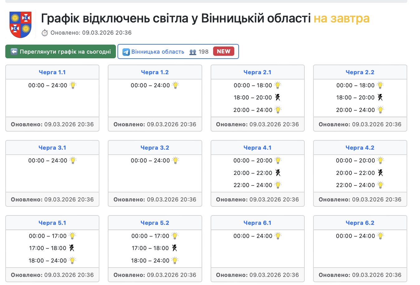Click the yellow на завтра text in the title
This screenshot has width=420, height=285.
341,18
